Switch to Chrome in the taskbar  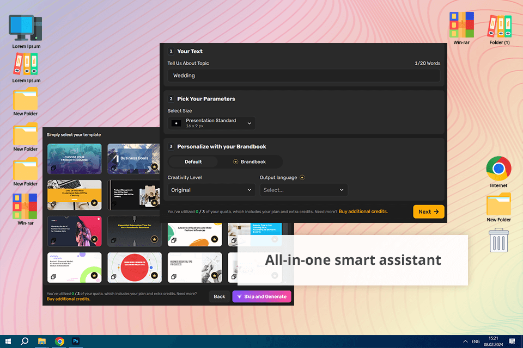[x=59, y=341]
